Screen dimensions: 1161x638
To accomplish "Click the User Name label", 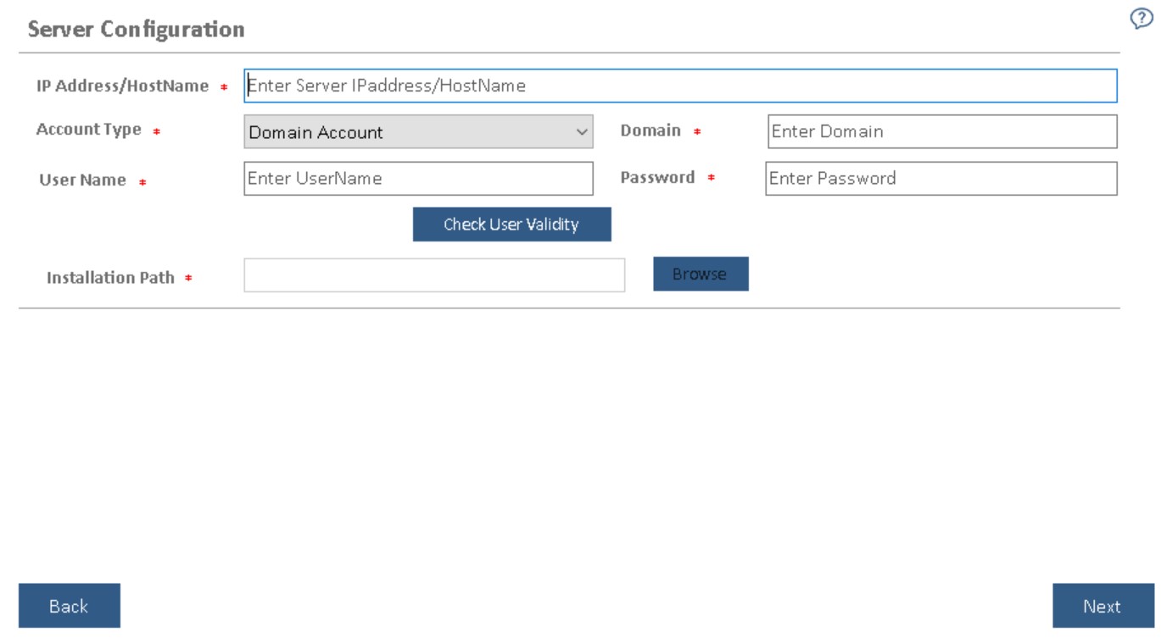I will pos(82,180).
